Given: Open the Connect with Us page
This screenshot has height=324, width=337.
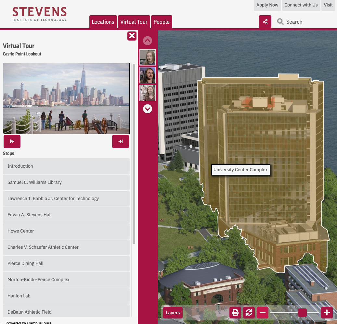Looking at the screenshot, I should coord(301,5).
